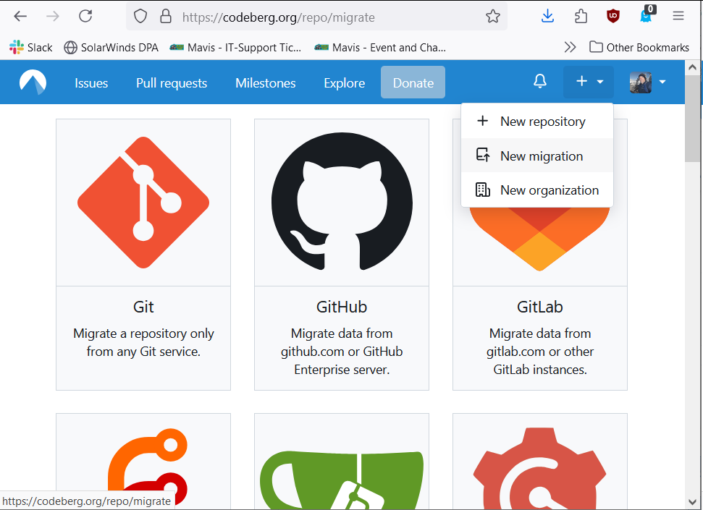Go to Issues in navbar
This screenshot has height=510, width=703.
click(91, 83)
